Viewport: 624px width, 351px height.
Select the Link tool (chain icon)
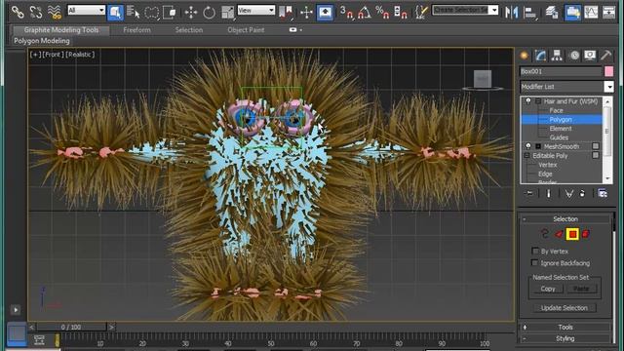pos(18,12)
